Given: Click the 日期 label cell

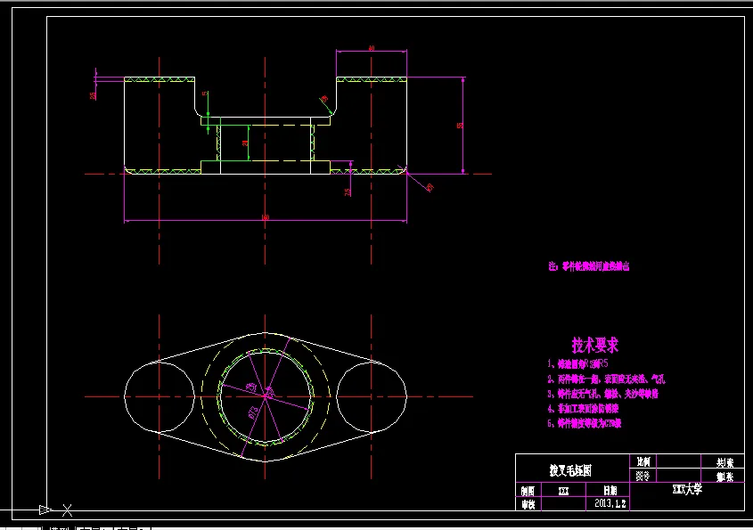Looking at the screenshot, I should click(x=610, y=490).
